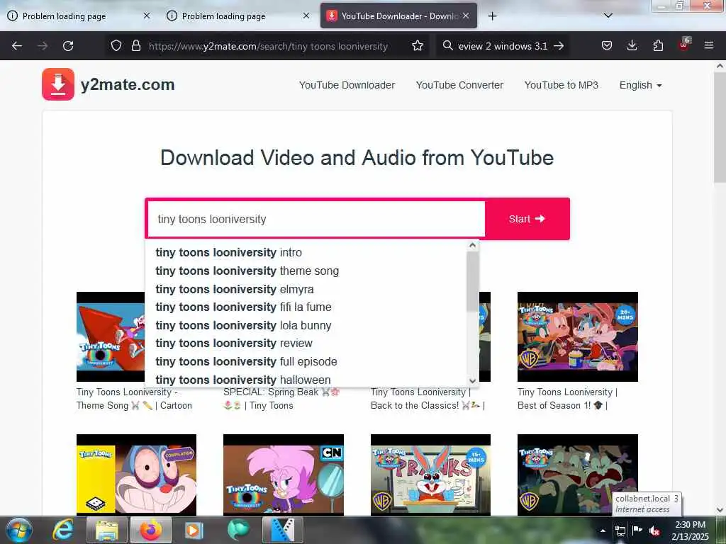This screenshot has width=726, height=544.
Task: Choose suggestion ending in fifi la fume
Action: 306,307
